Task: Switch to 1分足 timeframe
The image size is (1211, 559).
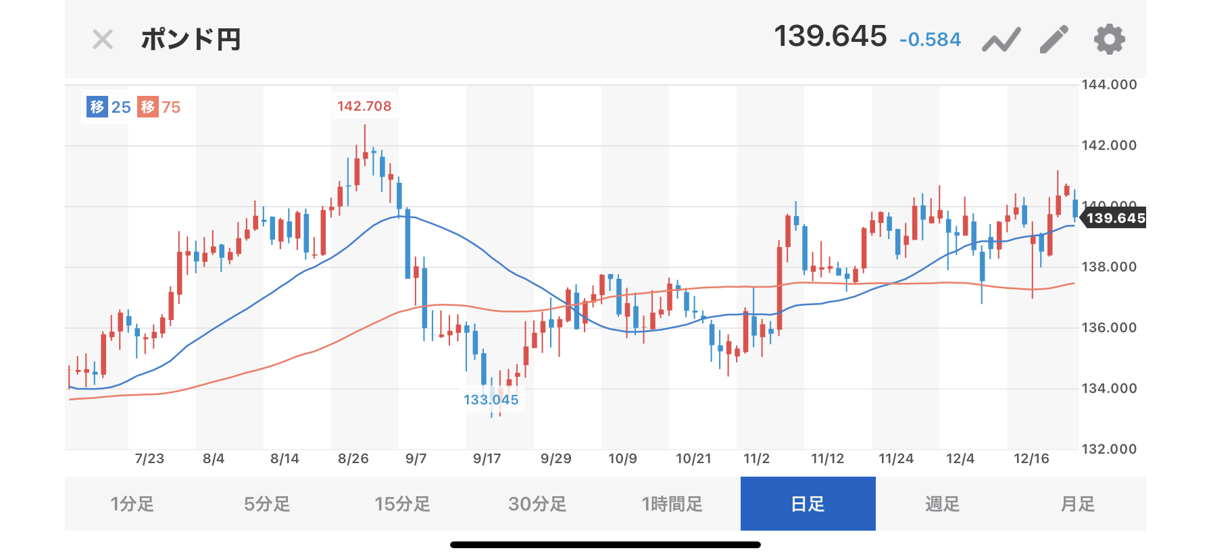Action: [132, 504]
